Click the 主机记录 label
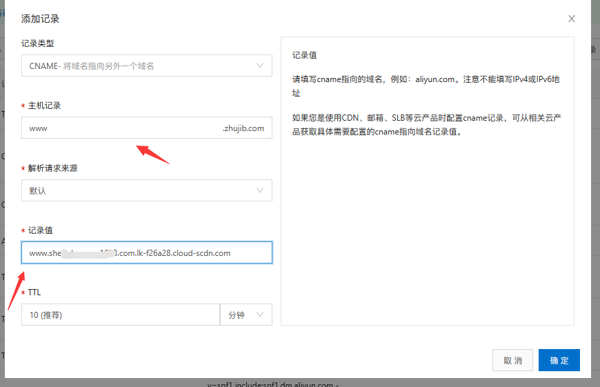The height and width of the screenshot is (387, 600). click(44, 106)
